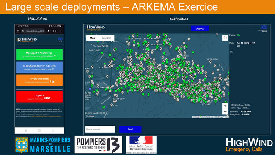
Task: Click the Google logo on the map
Action: coord(91,116)
